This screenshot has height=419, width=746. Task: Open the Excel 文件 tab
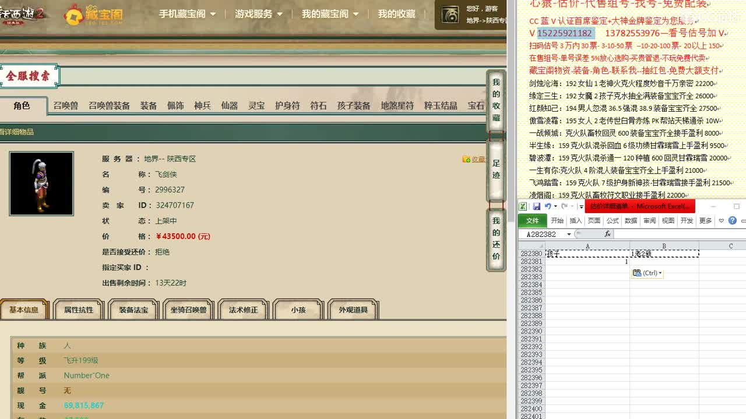click(x=532, y=221)
